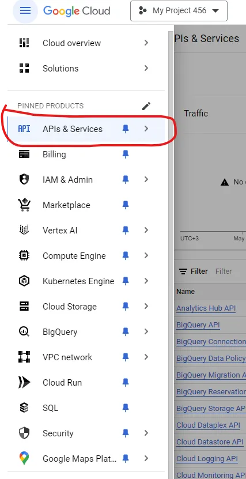This screenshot has height=479, width=246.
Task: Unpin Vertex AI from pinned products
Action: [126, 231]
